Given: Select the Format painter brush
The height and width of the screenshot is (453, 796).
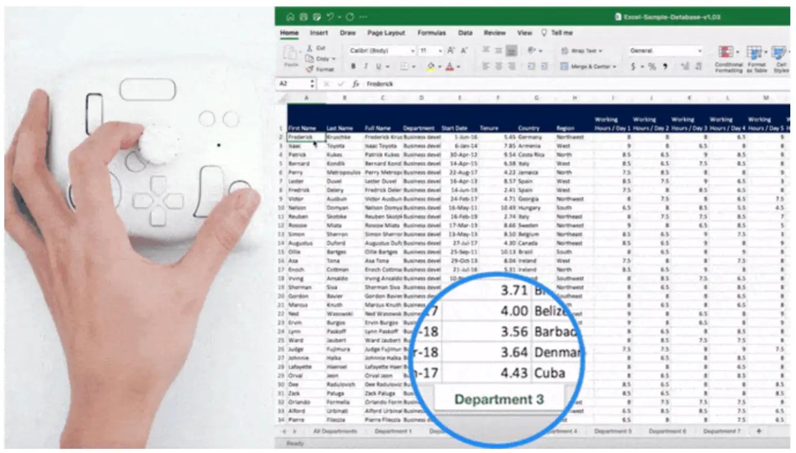Looking at the screenshot, I should coord(310,69).
